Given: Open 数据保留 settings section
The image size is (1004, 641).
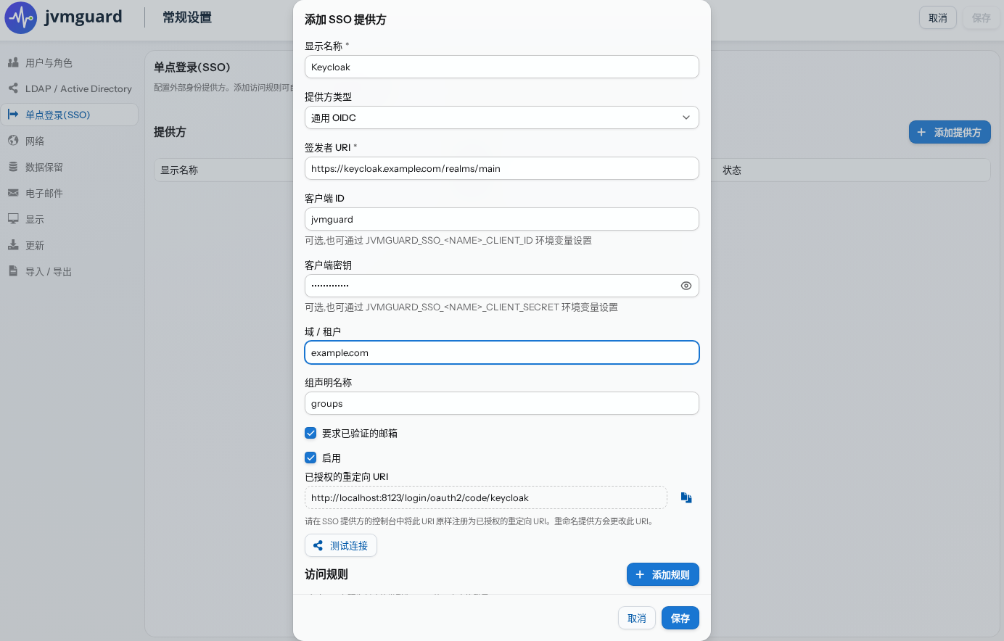Looking at the screenshot, I should coord(69,167).
